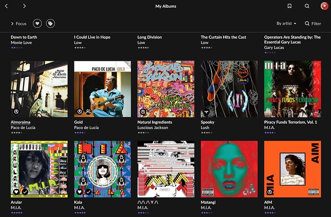Click the Gold multiple-artists icon

(88, 112)
